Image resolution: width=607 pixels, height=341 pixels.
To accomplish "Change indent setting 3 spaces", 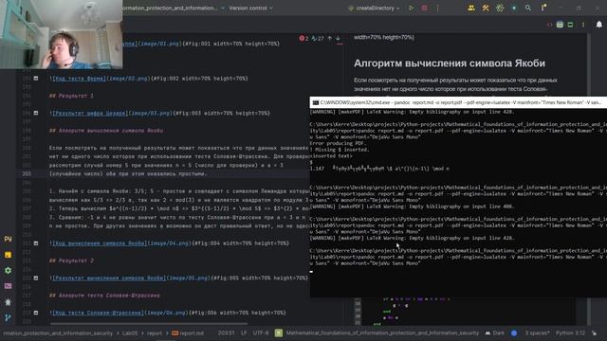I will point(537,332).
